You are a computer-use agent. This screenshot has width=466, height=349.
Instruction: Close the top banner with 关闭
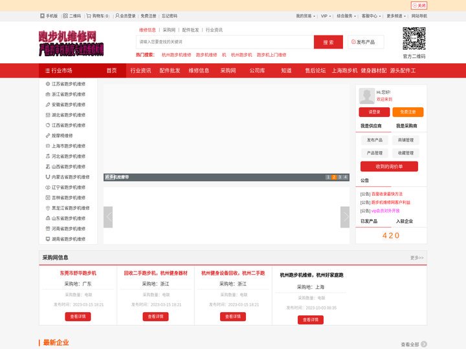(419, 5)
